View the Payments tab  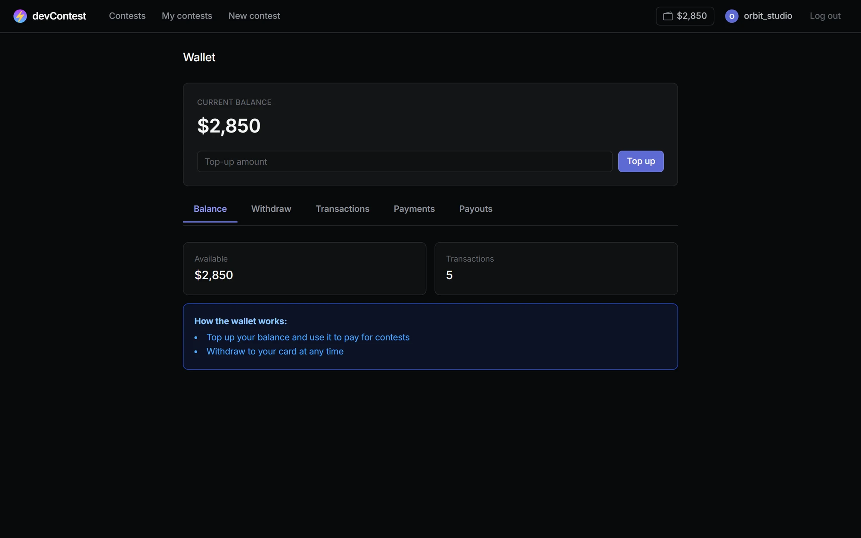[x=414, y=209]
